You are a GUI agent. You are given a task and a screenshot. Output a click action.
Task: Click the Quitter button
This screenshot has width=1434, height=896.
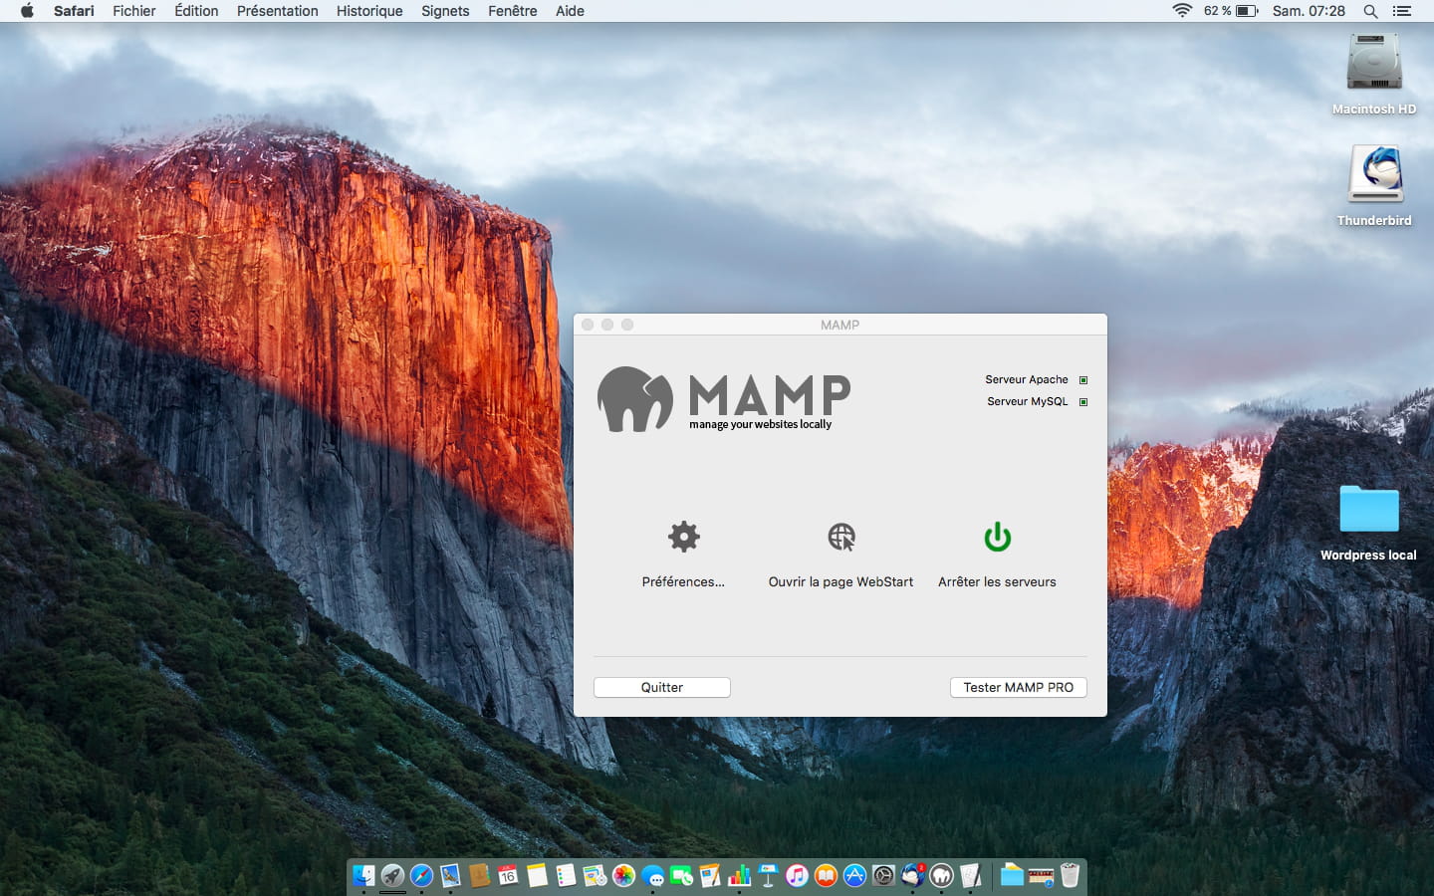pos(662,688)
